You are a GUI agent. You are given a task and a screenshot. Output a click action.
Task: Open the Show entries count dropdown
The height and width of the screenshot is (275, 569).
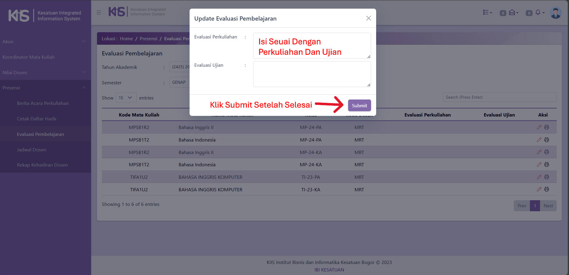click(126, 98)
